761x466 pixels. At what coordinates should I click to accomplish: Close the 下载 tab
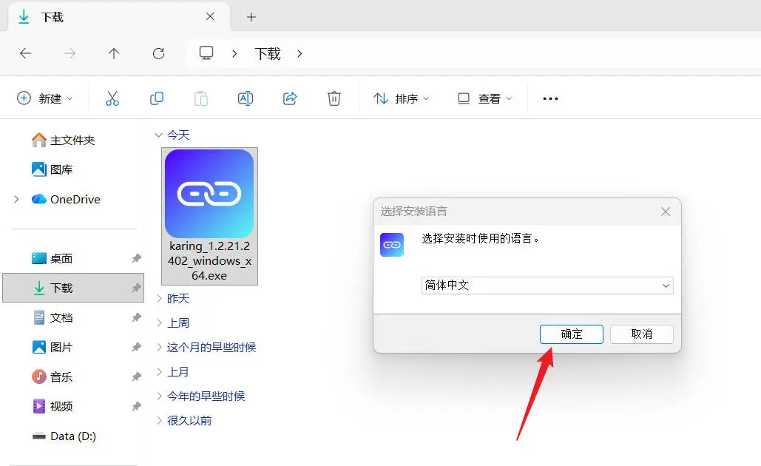(x=210, y=16)
